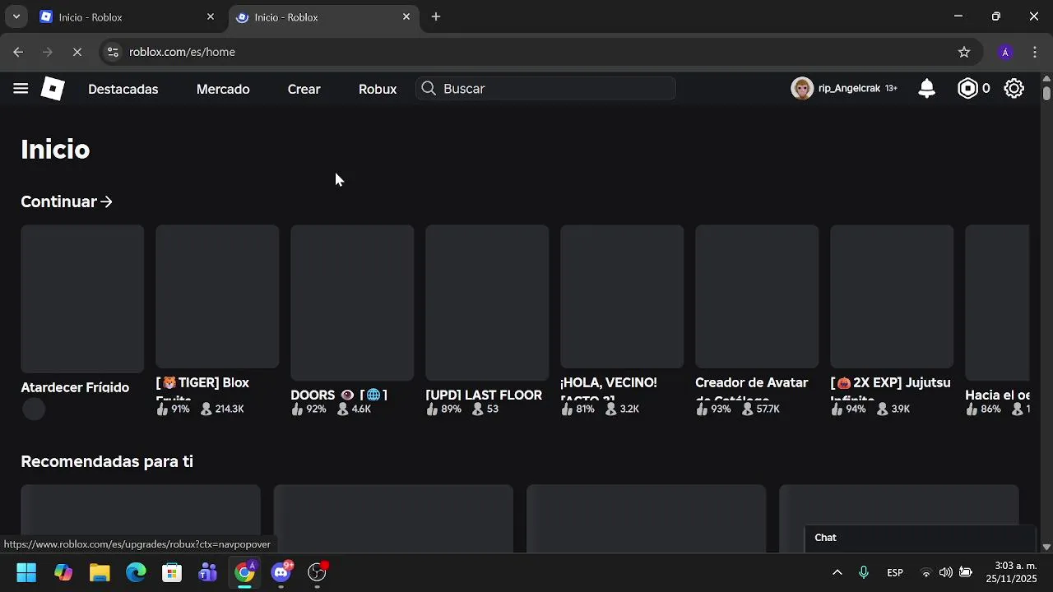Bookmark this page with the star icon
The width and height of the screenshot is (1053, 592).
964,52
